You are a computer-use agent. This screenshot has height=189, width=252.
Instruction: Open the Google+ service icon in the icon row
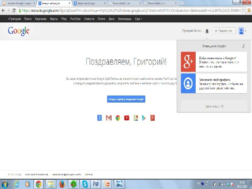coord(153,118)
